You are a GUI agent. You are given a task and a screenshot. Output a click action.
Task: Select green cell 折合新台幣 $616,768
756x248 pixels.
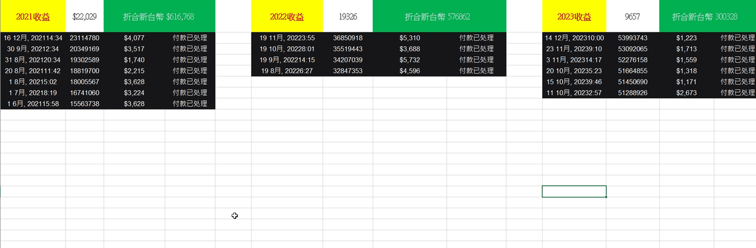(x=159, y=16)
